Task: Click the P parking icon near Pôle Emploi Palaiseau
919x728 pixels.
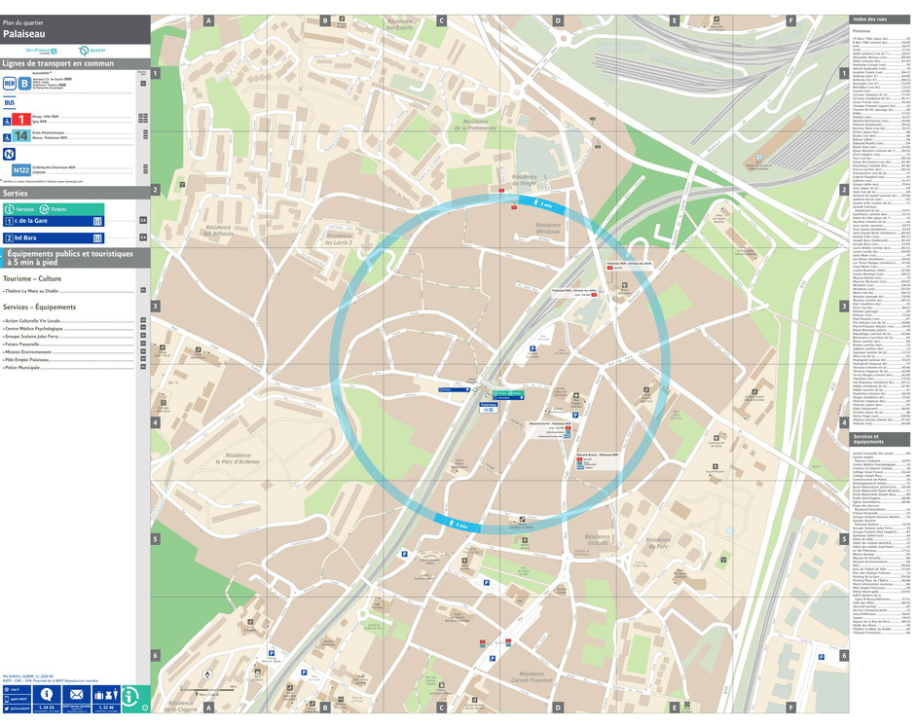Action: point(575,415)
